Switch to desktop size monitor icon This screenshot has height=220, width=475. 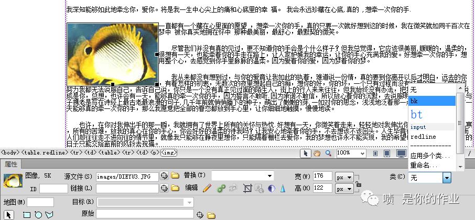(402, 153)
